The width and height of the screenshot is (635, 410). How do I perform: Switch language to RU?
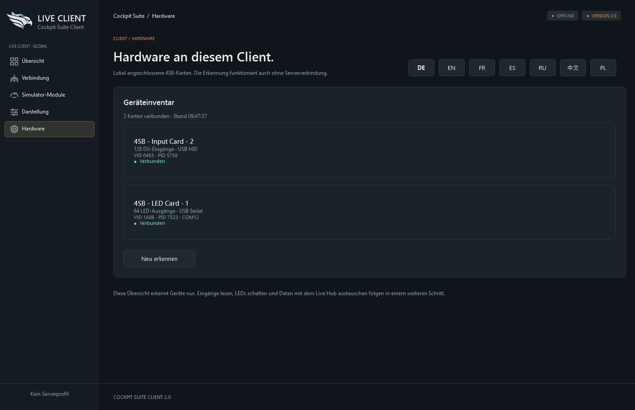(543, 68)
